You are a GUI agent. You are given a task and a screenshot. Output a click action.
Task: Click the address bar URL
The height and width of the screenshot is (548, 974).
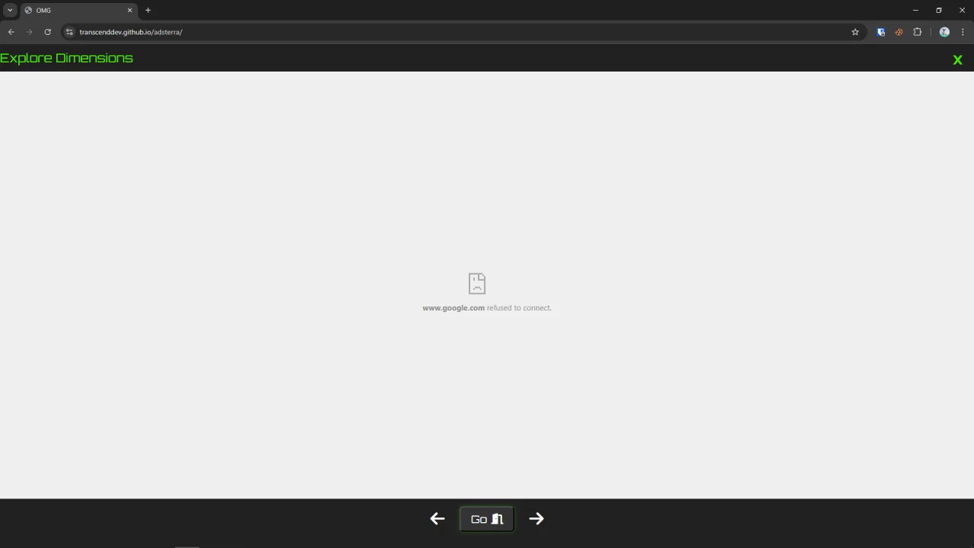coord(131,32)
